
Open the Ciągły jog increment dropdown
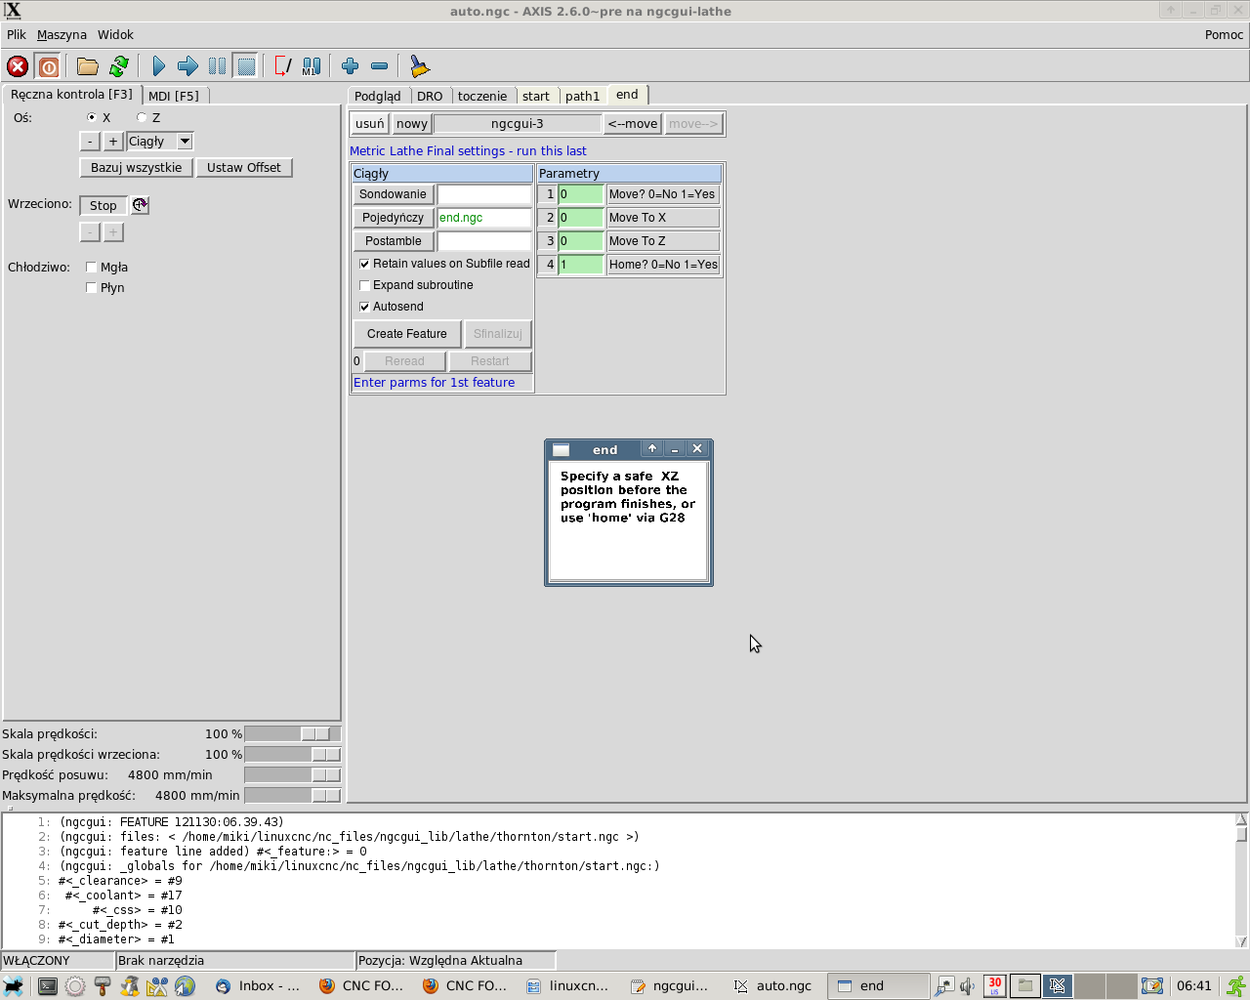[185, 142]
